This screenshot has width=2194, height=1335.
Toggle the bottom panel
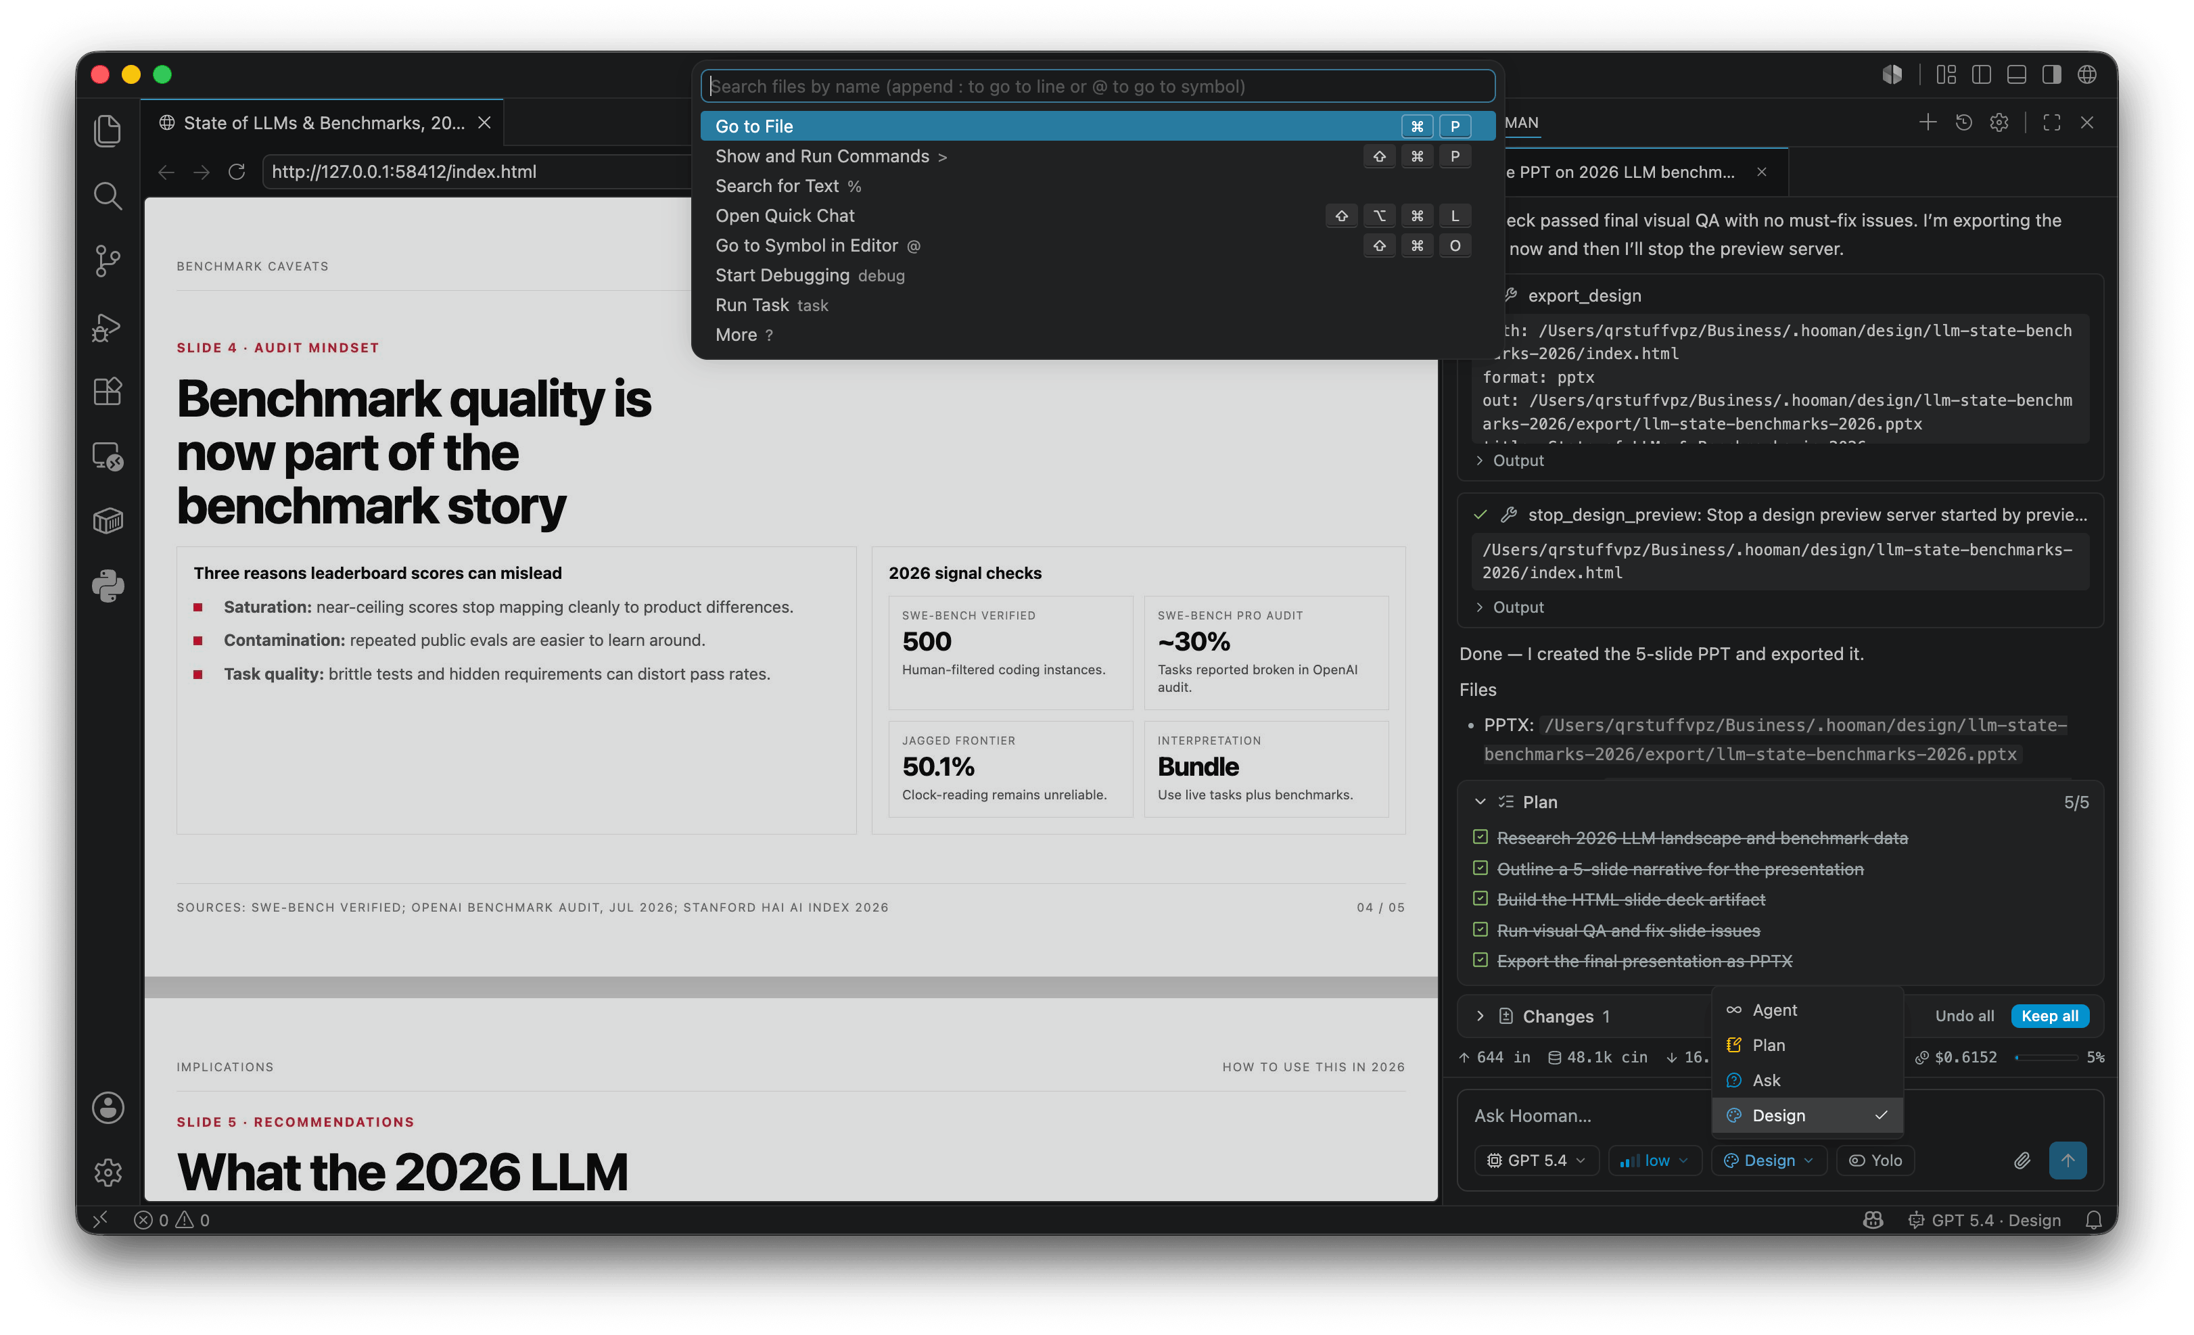pyautogui.click(x=2017, y=74)
